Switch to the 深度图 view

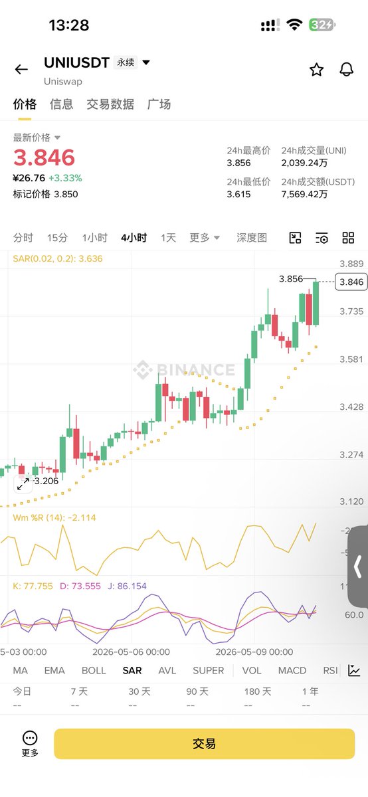pyautogui.click(x=252, y=238)
